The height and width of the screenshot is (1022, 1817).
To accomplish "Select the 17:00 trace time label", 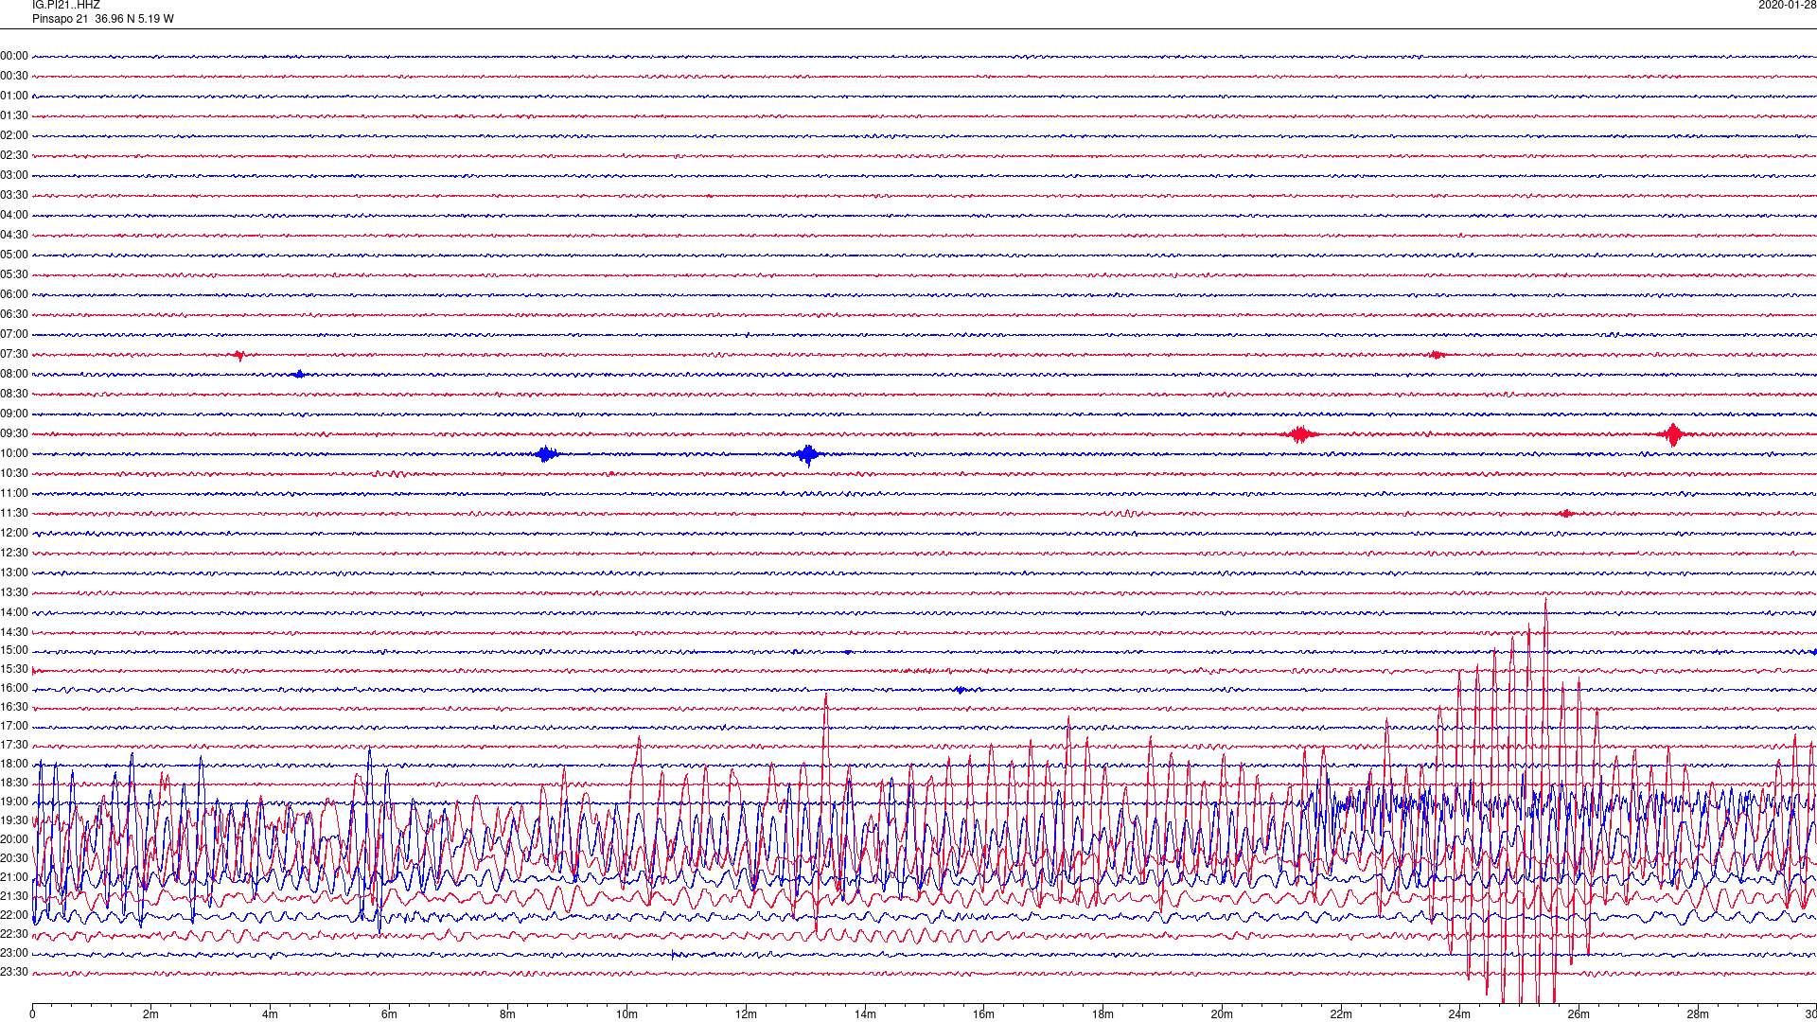I will pyautogui.click(x=14, y=727).
